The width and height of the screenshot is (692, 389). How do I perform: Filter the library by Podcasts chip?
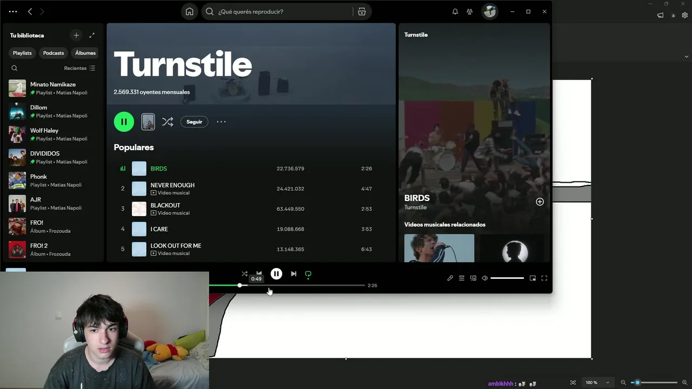tap(54, 53)
